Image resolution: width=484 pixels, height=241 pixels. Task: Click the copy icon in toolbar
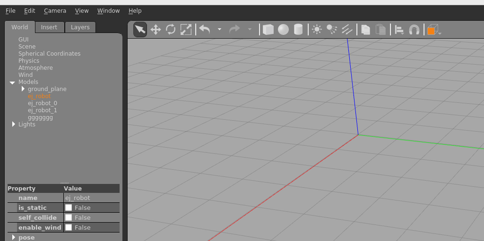tap(366, 30)
